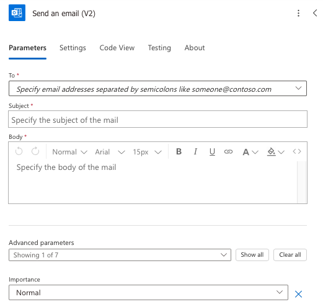Click the Subject input field
The image size is (323, 307).
(x=157, y=119)
